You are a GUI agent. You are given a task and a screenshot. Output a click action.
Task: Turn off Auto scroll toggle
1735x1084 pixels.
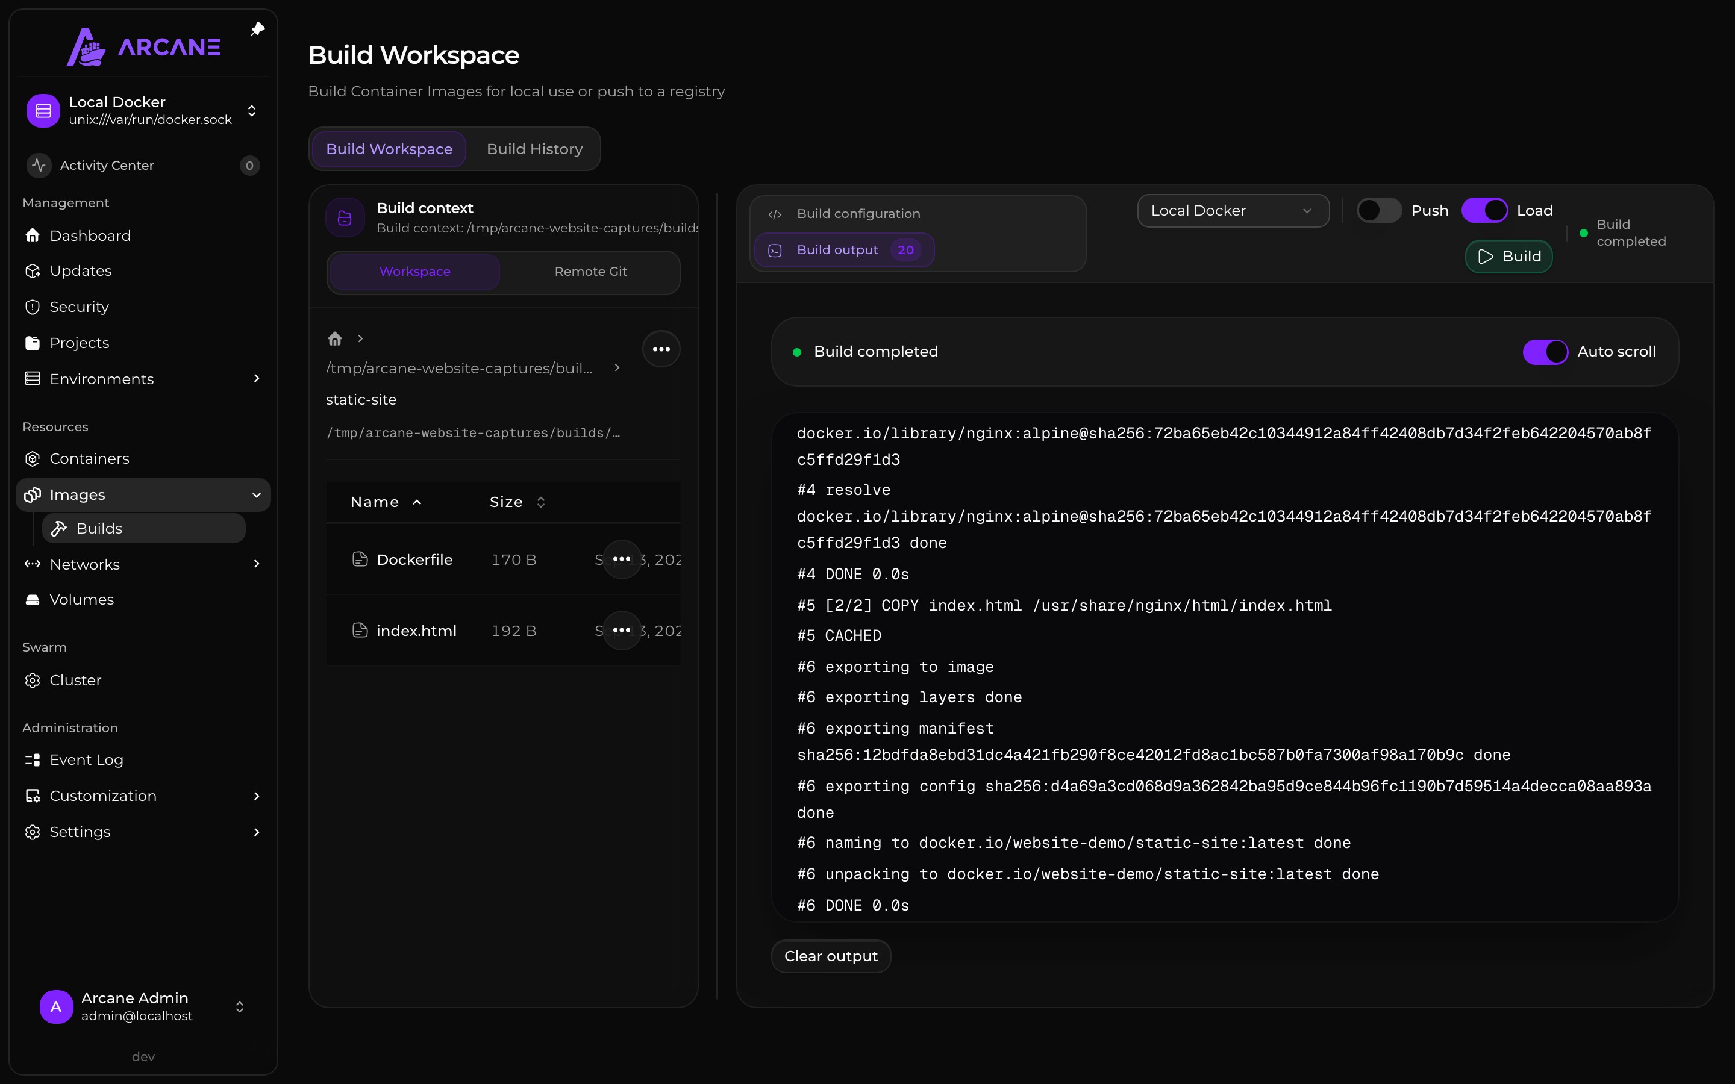tap(1545, 352)
